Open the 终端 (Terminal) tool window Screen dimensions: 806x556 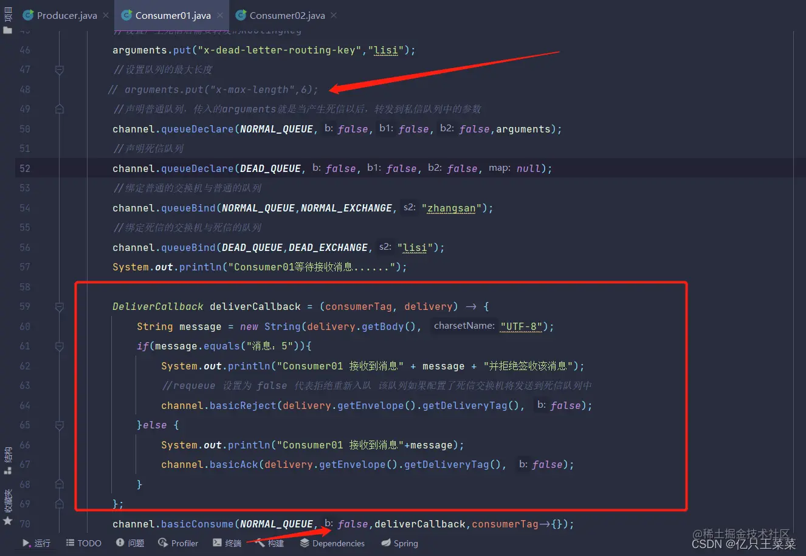(227, 543)
